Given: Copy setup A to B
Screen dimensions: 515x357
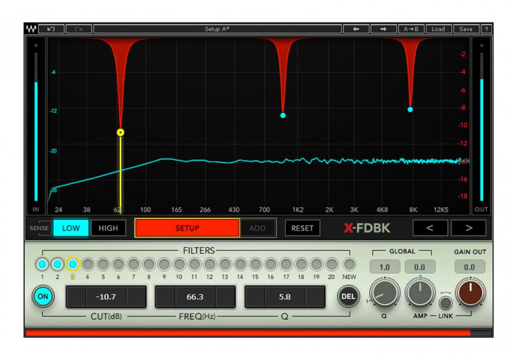Looking at the screenshot, I should tap(411, 29).
